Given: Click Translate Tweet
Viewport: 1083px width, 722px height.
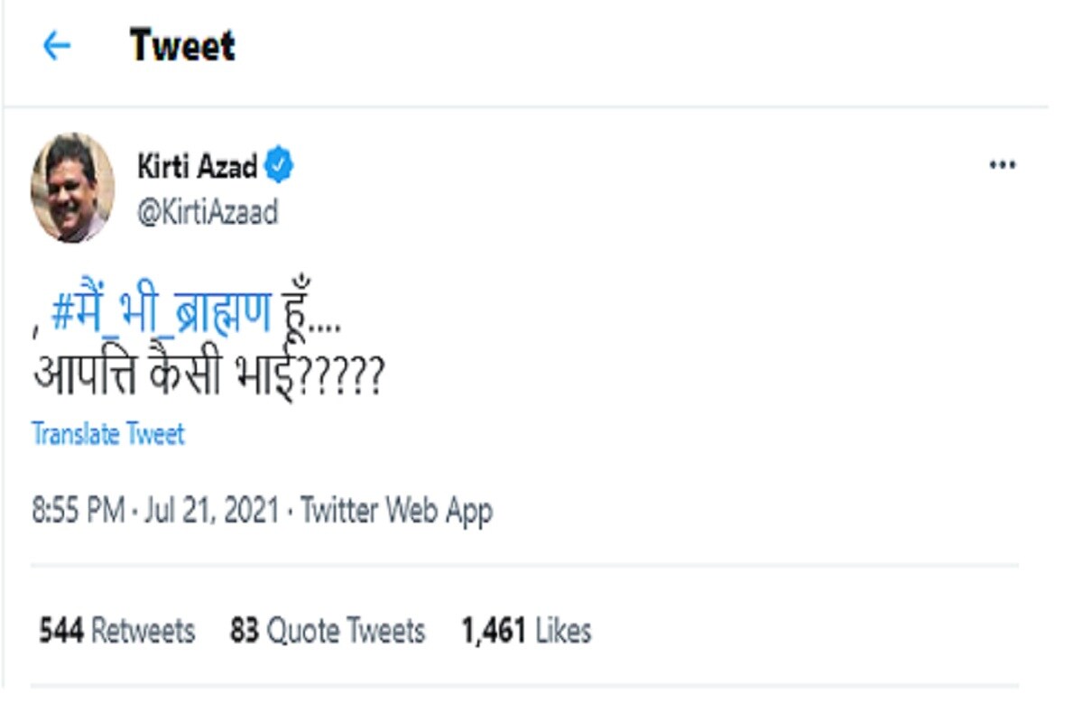Looking at the screenshot, I should click(x=108, y=434).
